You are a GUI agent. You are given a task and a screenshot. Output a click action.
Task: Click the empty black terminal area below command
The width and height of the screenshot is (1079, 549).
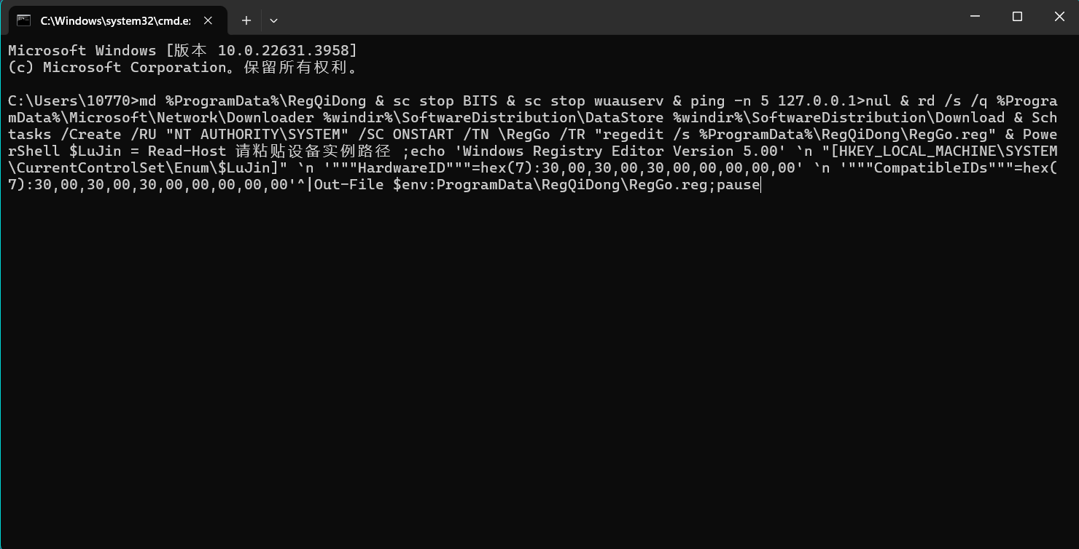539,364
